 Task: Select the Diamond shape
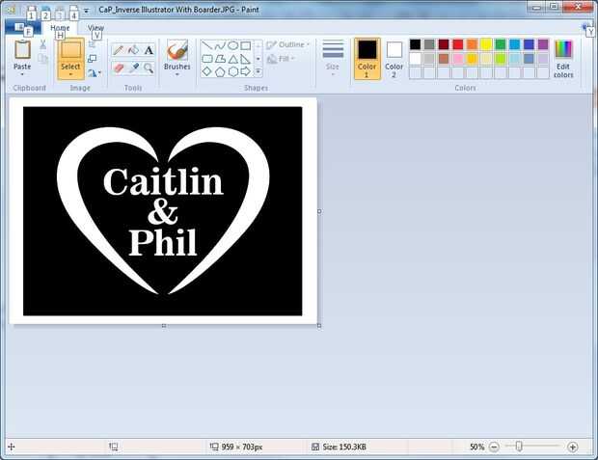[206, 71]
